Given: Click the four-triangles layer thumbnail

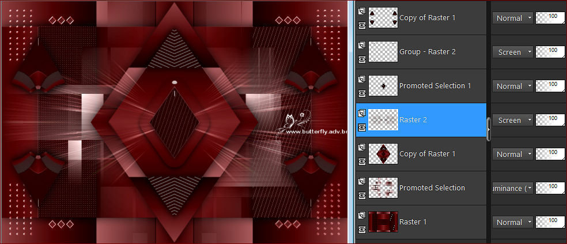Looking at the screenshot, I should pos(383,18).
